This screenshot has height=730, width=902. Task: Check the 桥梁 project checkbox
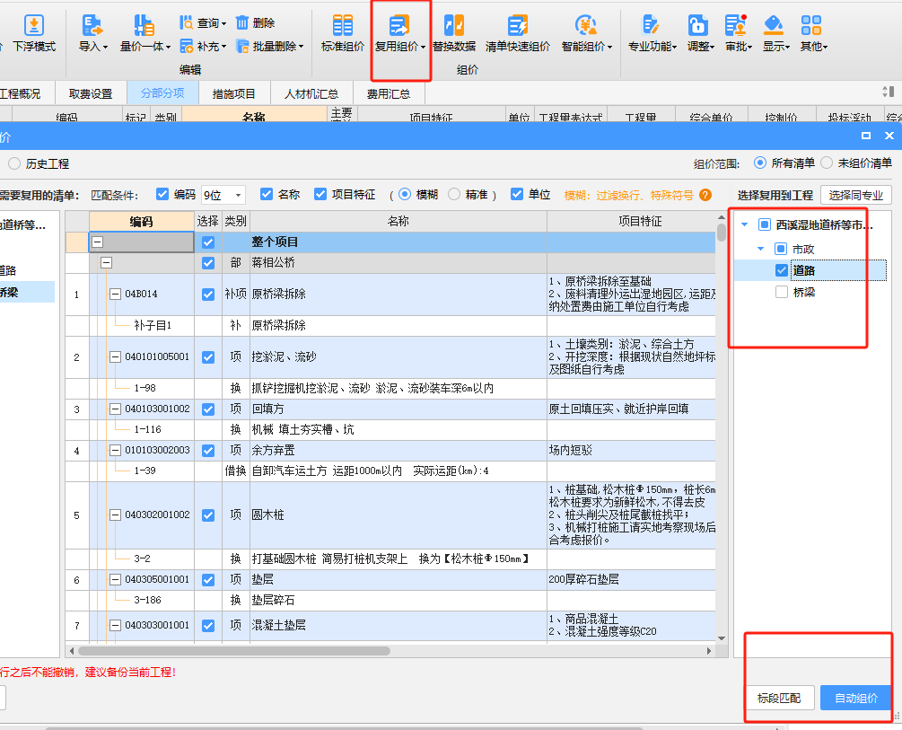click(x=782, y=292)
